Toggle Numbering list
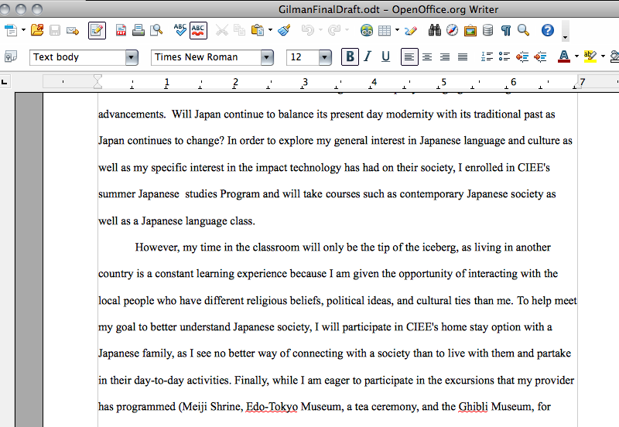Viewport: 619px width, 427px height. [x=487, y=56]
